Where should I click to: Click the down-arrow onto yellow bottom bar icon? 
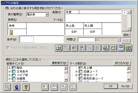point(73,87)
